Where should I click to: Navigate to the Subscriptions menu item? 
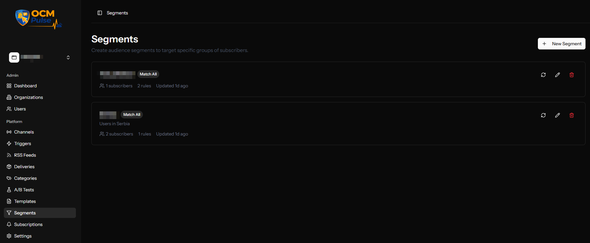click(x=29, y=224)
